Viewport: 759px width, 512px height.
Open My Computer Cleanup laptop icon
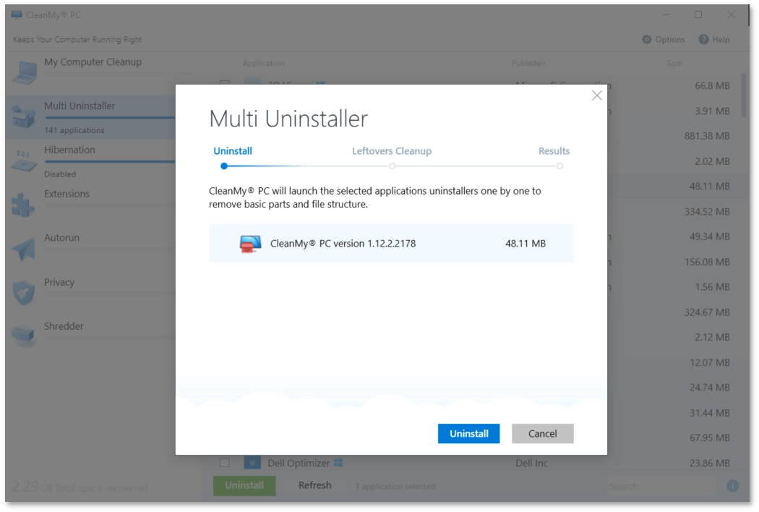click(24, 72)
